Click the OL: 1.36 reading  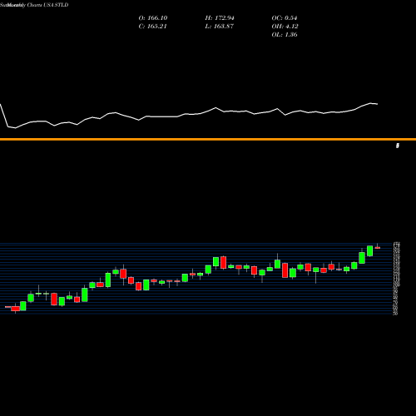tap(285, 35)
